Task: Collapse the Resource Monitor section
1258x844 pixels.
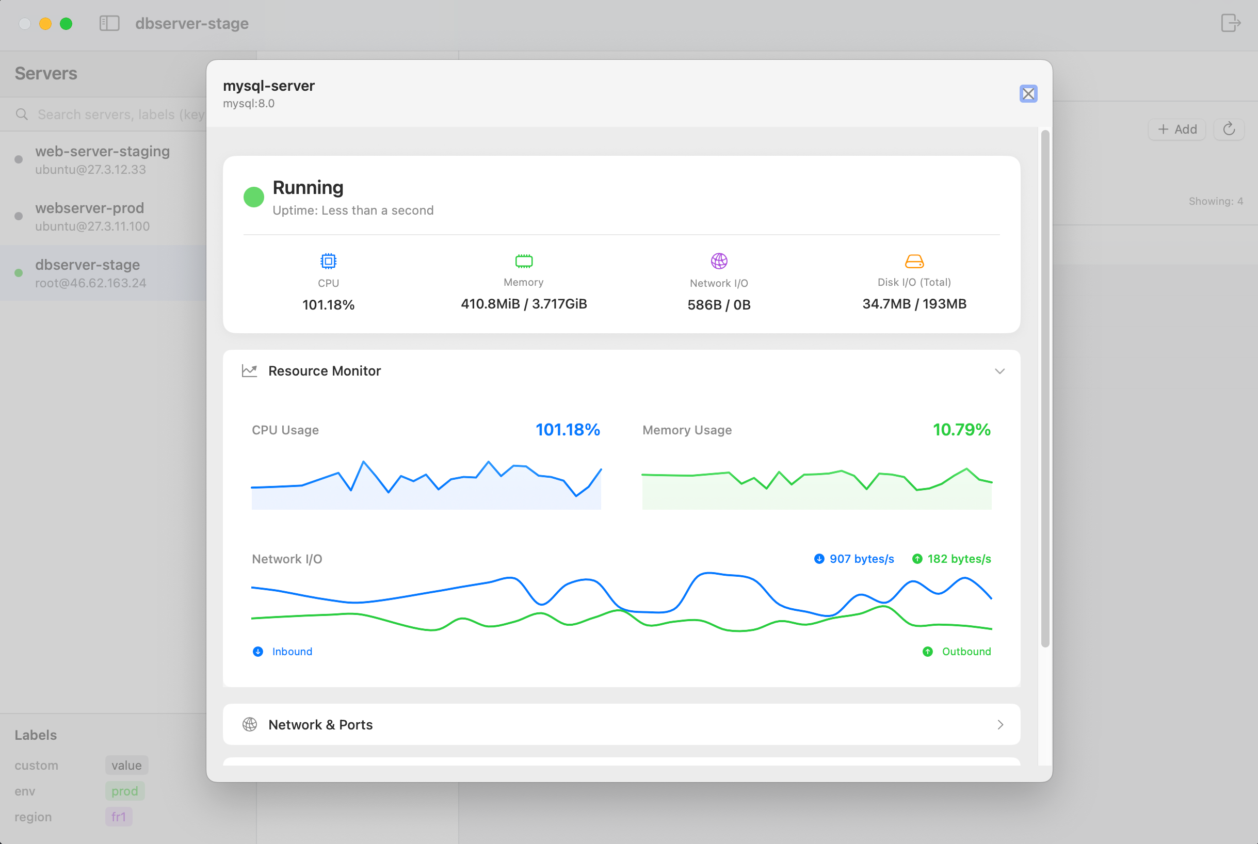Action: [999, 371]
